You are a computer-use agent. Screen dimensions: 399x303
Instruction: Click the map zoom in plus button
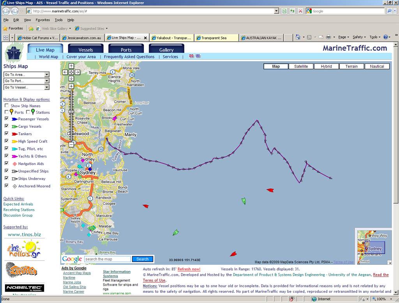tap(71, 86)
